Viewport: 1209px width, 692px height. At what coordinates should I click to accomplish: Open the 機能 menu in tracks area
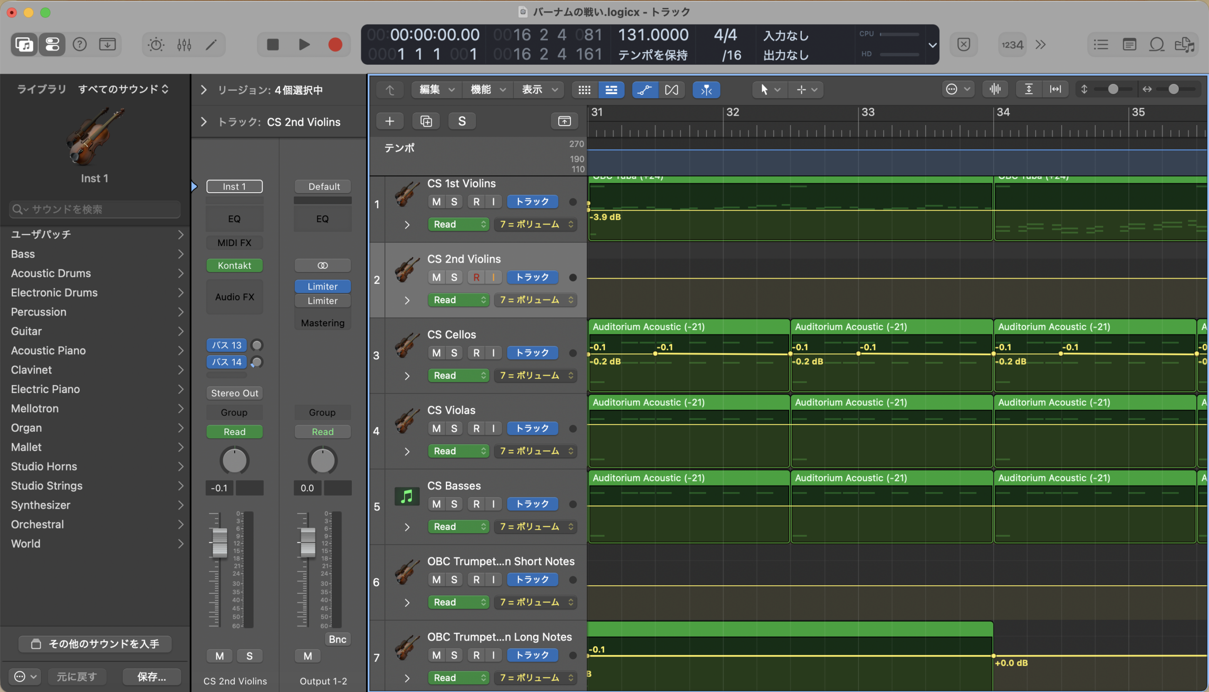[x=488, y=90]
